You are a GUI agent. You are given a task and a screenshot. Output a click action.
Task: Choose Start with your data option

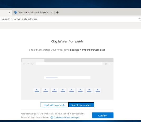(54, 105)
